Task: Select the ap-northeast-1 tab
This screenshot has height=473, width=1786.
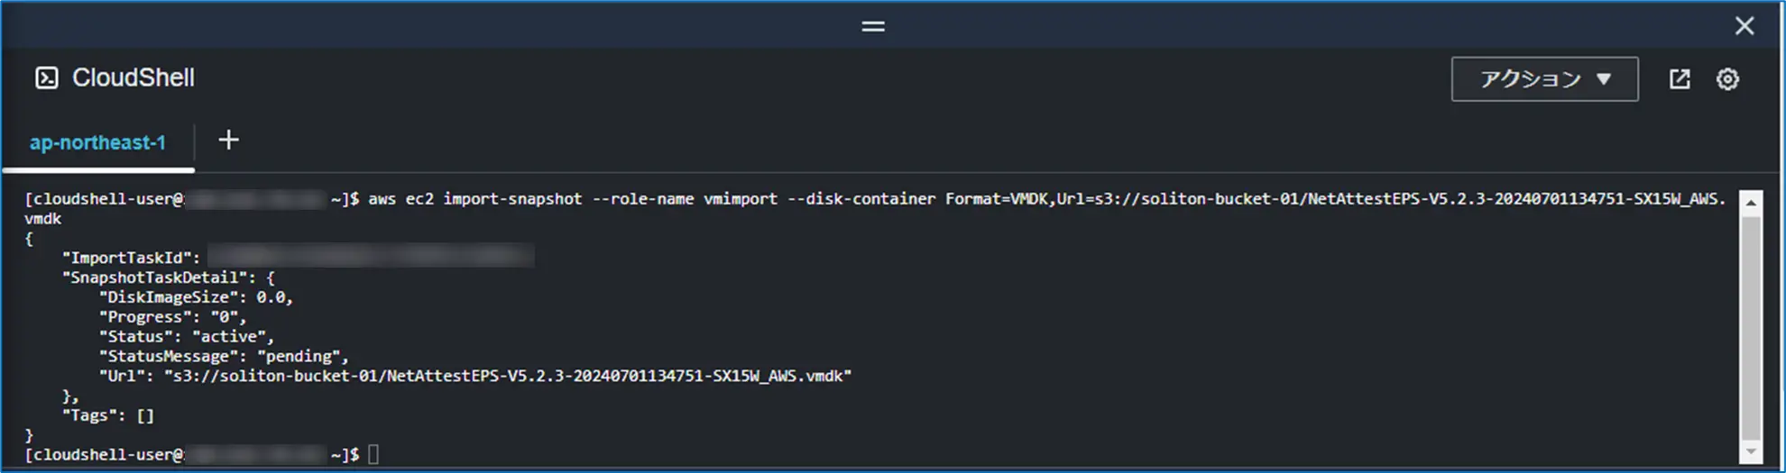Action: pyautogui.click(x=97, y=142)
